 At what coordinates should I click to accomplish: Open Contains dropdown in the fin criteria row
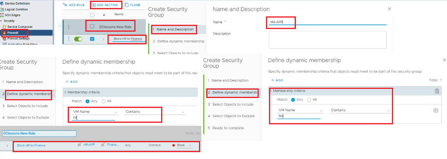tap(360, 110)
